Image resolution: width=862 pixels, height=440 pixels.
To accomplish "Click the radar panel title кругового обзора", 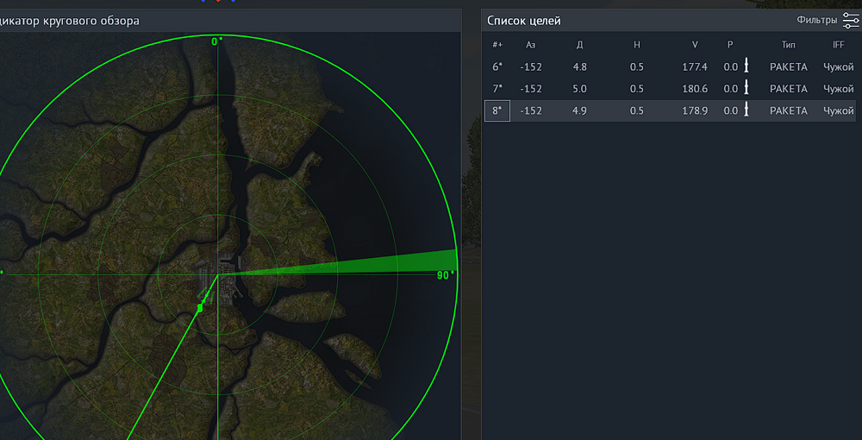I will tap(91, 21).
